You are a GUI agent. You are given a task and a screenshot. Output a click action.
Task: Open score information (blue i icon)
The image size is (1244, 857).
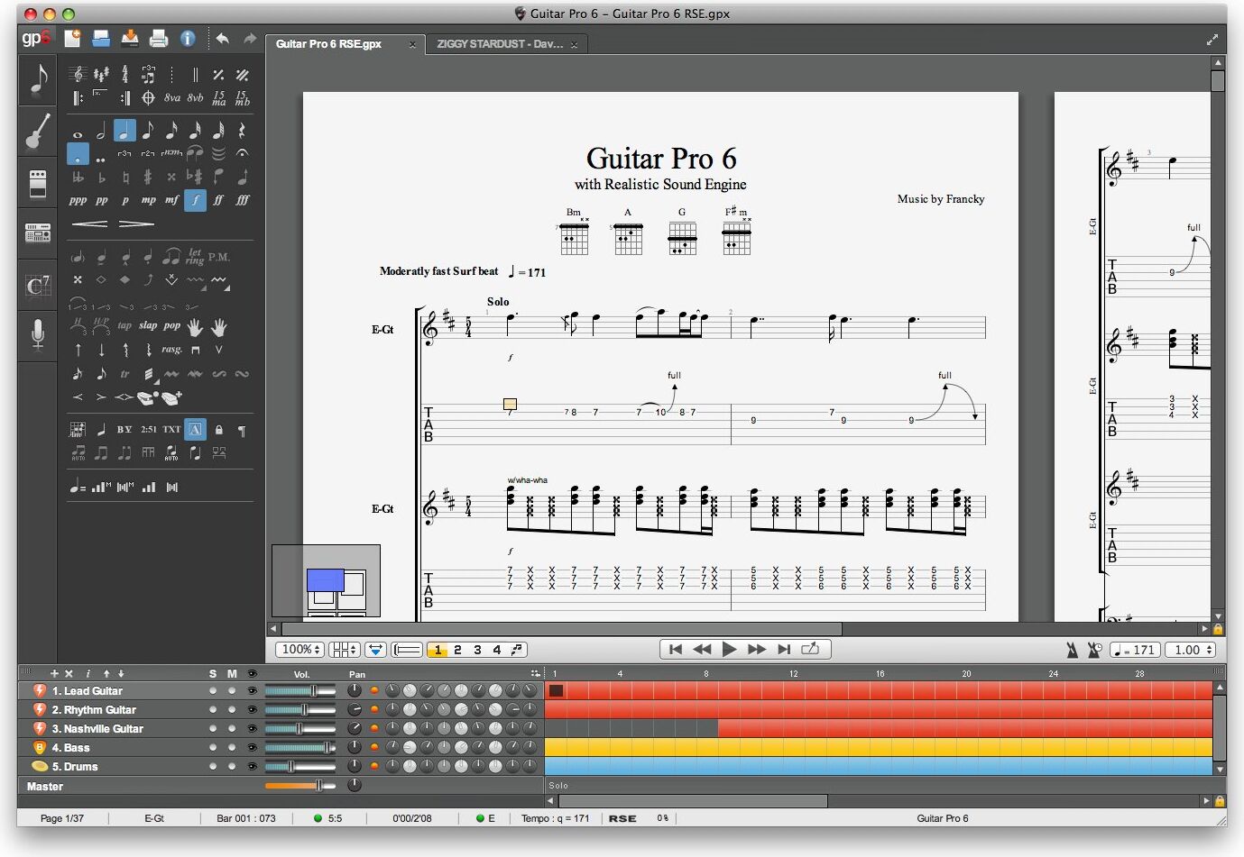tap(188, 38)
